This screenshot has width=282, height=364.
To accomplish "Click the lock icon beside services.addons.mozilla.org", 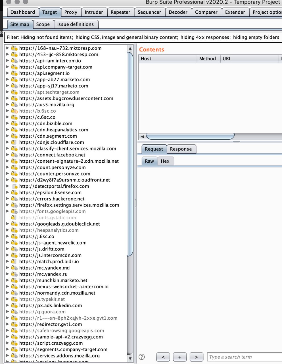I will pyautogui.click(x=14, y=355).
